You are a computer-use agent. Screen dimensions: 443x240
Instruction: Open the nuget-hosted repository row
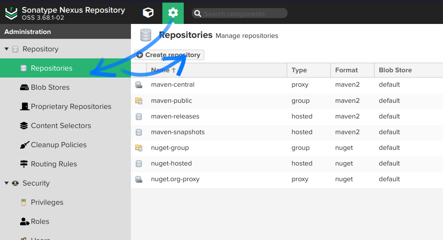click(172, 164)
